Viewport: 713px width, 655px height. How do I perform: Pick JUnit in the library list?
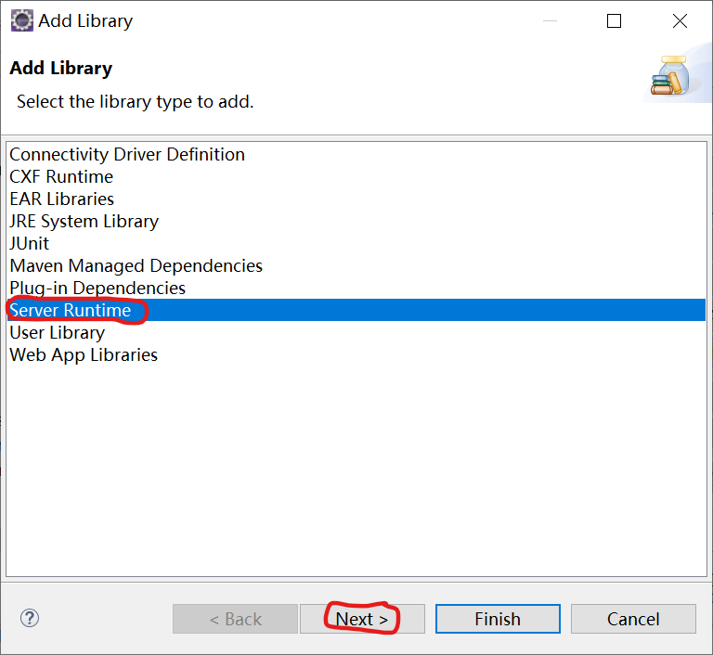click(30, 244)
